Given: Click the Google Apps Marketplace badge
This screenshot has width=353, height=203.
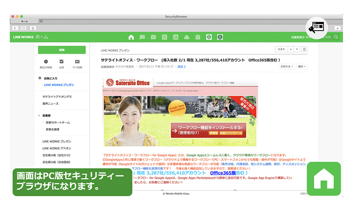Looking at the screenshot, I should pos(177,109).
